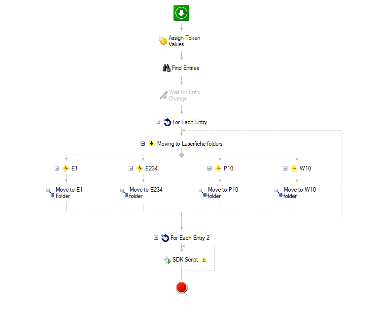Click the red stop sign end icon
The image size is (382, 332).
181,287
